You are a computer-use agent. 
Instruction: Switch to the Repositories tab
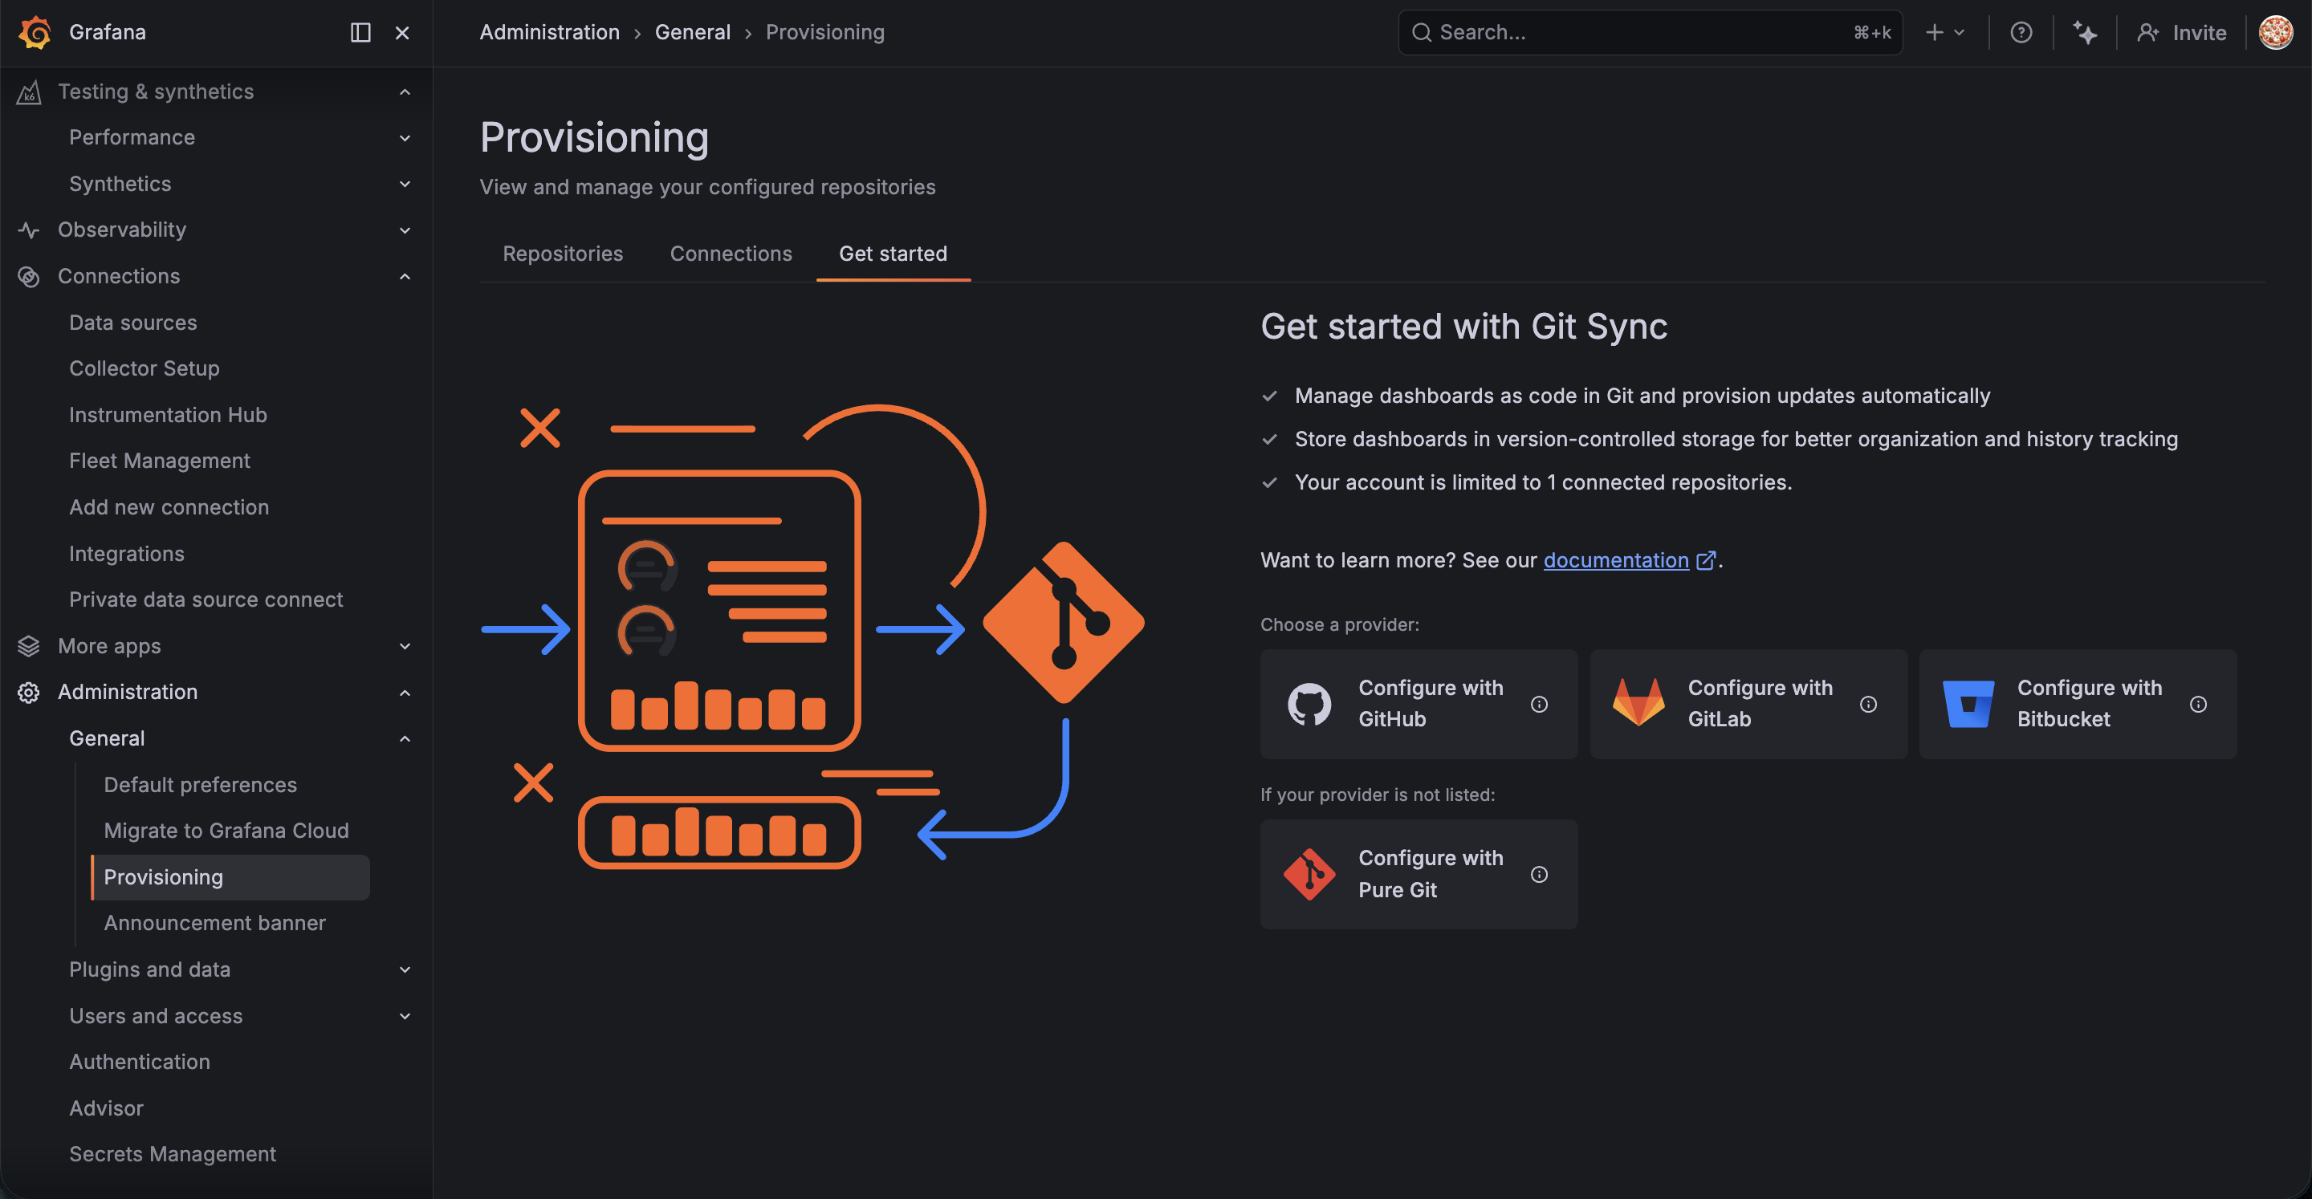[562, 254]
